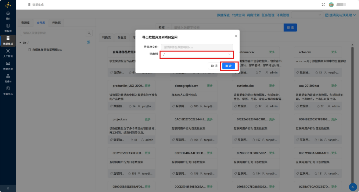
Task: Select the 作业流 tab
Action: pos(122,37)
